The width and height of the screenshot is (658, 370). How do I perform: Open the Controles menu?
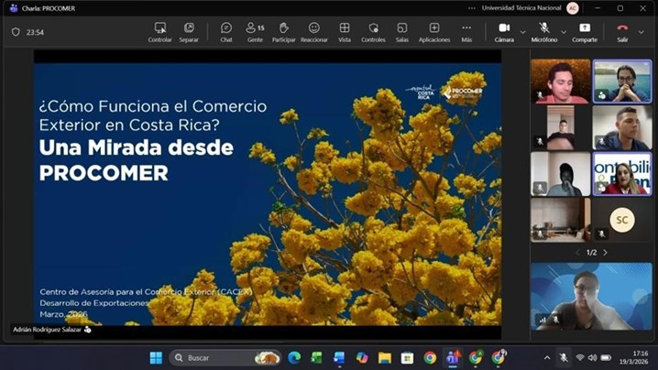[373, 31]
